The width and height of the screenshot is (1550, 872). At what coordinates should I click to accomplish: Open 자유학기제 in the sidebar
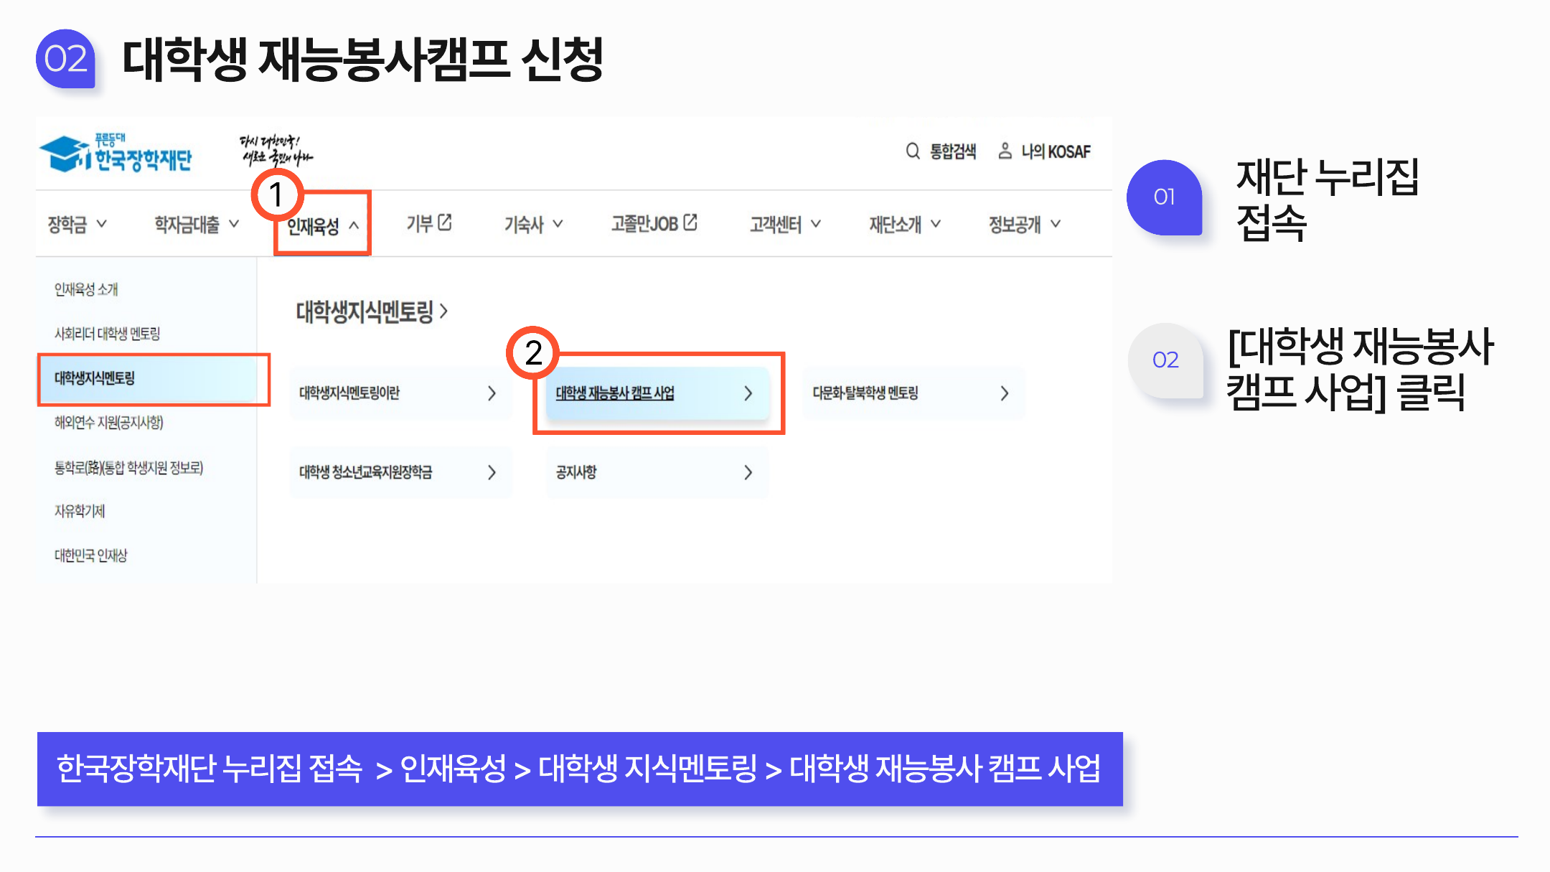(x=80, y=511)
